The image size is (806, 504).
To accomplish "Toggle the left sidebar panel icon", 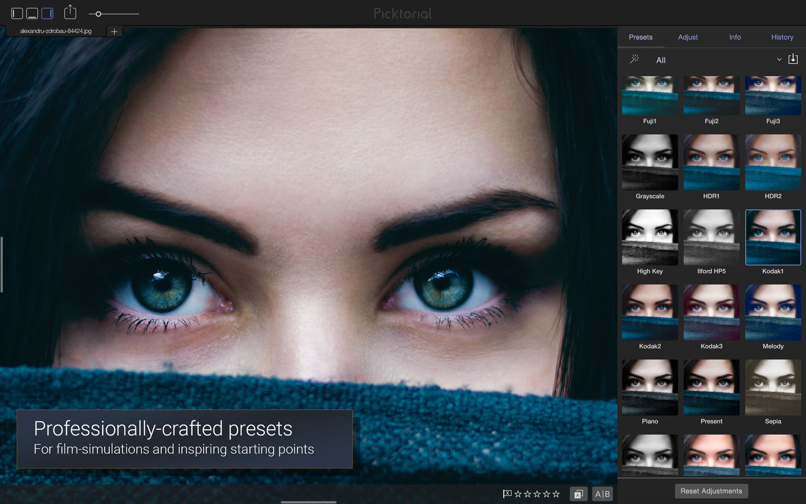I will coord(17,14).
